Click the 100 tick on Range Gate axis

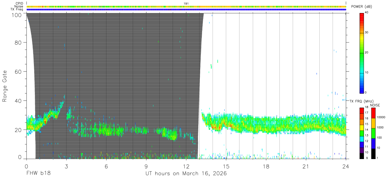coord(17,15)
